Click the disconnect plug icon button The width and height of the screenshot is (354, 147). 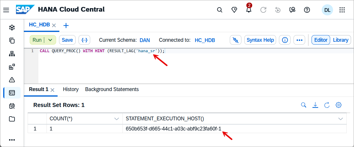(236, 40)
